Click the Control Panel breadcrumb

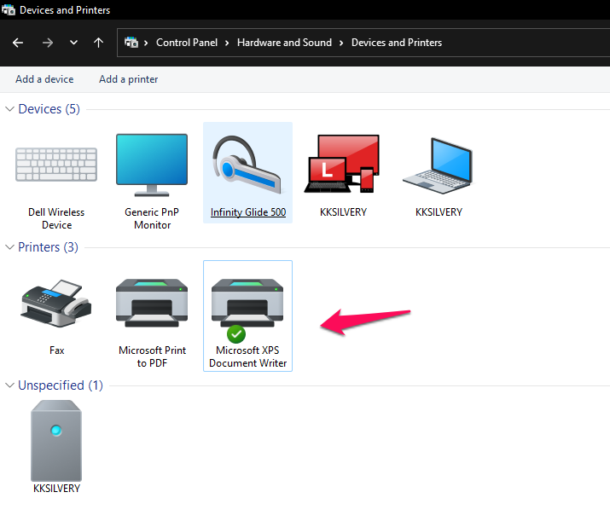click(x=187, y=43)
